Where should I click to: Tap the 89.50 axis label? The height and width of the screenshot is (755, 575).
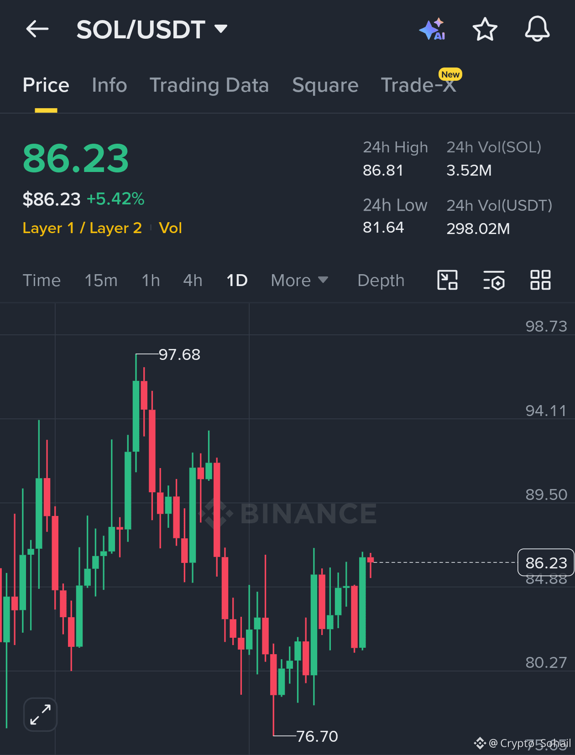546,495
